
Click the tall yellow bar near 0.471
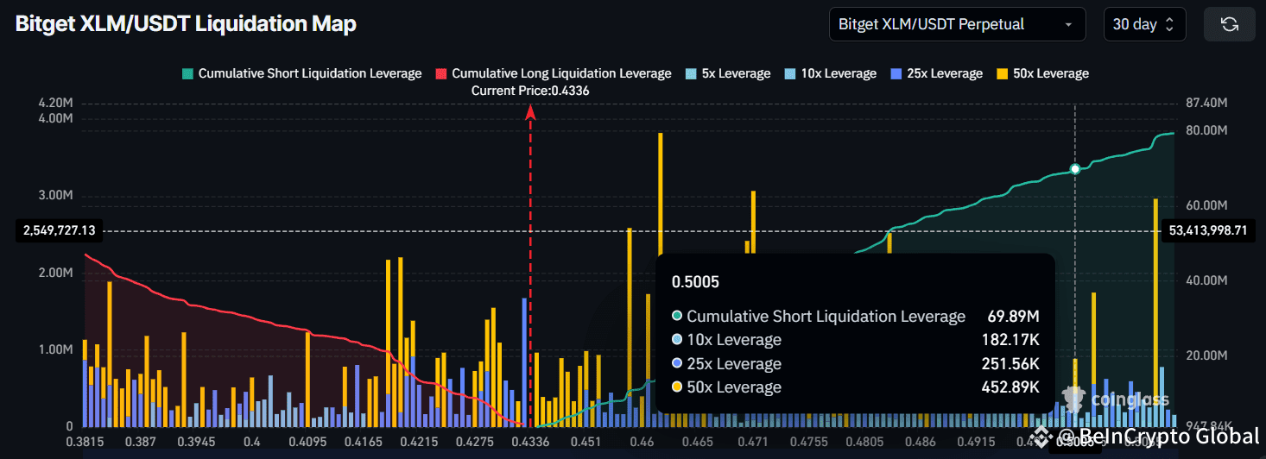pos(753,222)
